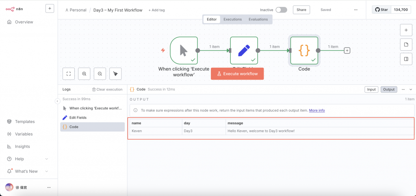This screenshot has height=196, width=416.
Task: Switch to the Editor tab
Action: pyautogui.click(x=212, y=19)
